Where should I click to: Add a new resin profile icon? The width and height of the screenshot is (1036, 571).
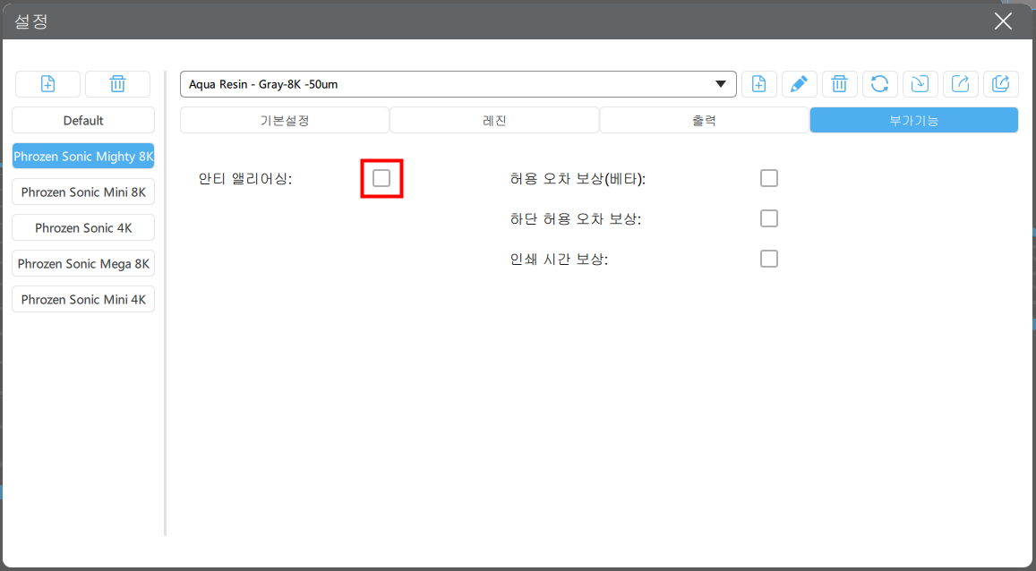tap(759, 84)
